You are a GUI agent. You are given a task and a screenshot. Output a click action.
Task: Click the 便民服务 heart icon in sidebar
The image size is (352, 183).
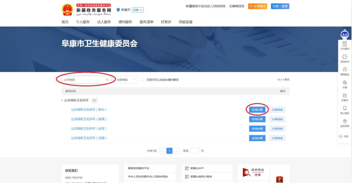click(x=345, y=70)
